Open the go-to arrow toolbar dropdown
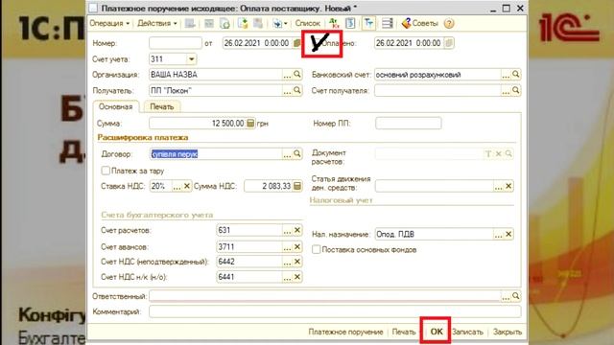This screenshot has height=345, width=614. 279,23
